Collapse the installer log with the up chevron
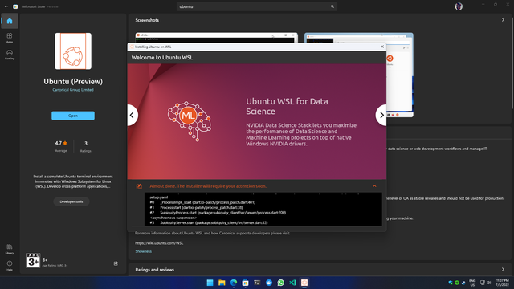Viewport: 514px width, 289px height. [374, 186]
